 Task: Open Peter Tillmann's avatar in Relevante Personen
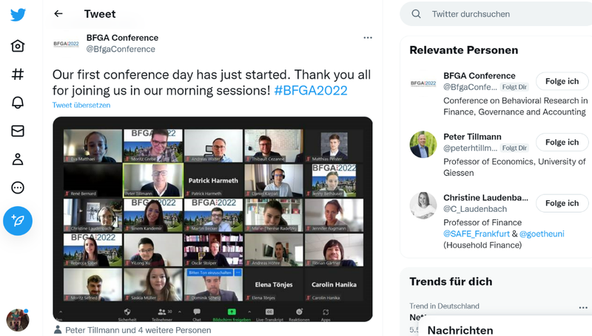tap(423, 144)
